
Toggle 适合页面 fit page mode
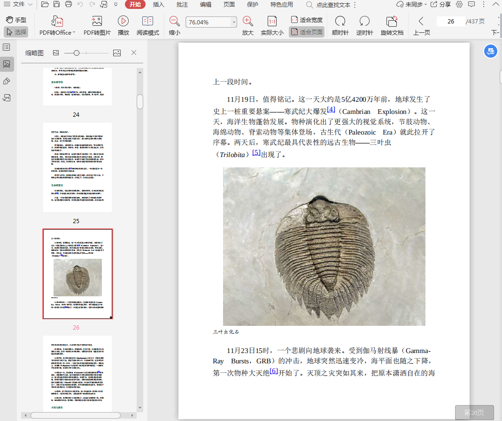307,32
